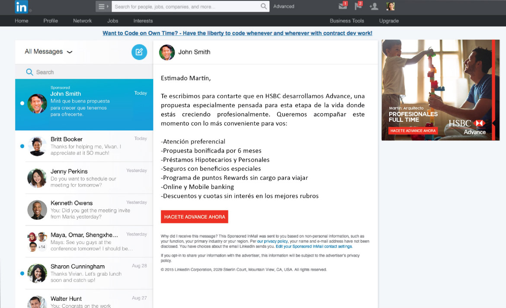Click the HSBC Advance logo in the ad
Screen dimensions: 506x308
(x=467, y=127)
